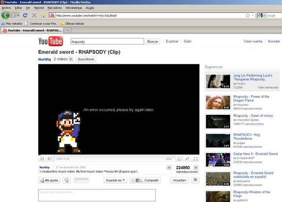Open the Historial menu
The width and height of the screenshot is (282, 202).
tap(39, 8)
